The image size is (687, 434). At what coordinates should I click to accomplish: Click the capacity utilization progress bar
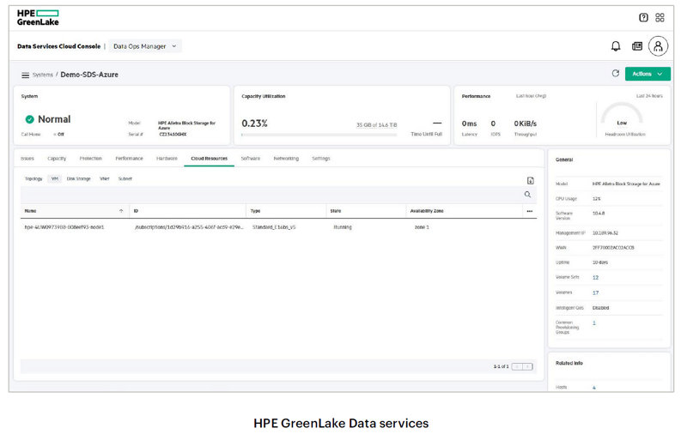point(319,135)
